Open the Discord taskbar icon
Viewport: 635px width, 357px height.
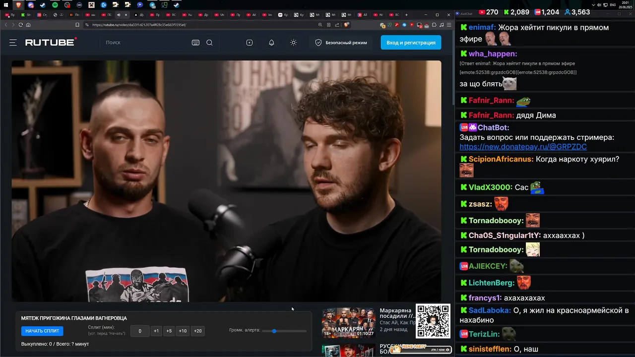coord(31,5)
